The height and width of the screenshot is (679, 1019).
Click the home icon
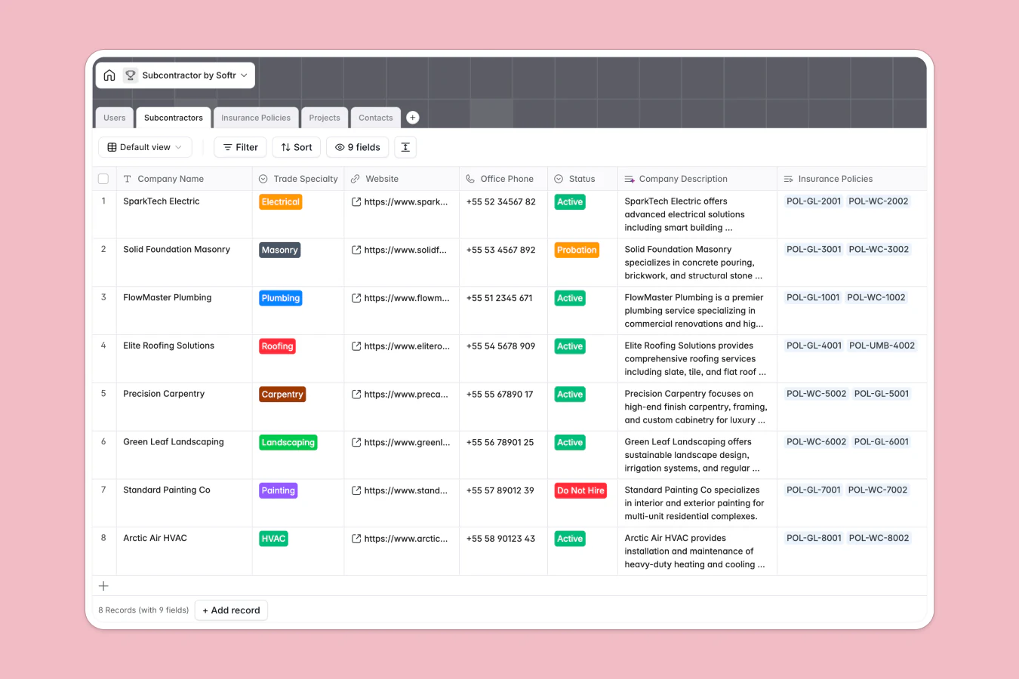(x=109, y=75)
